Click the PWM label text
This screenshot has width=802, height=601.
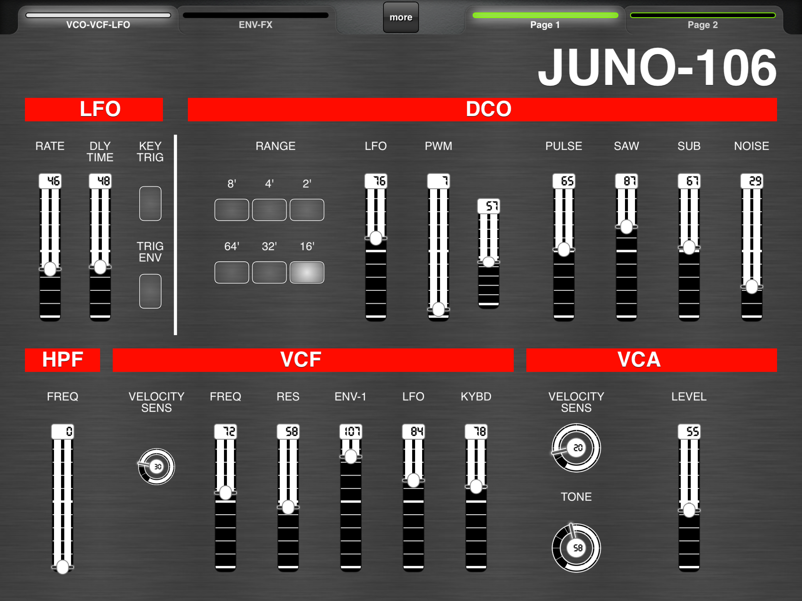438,146
